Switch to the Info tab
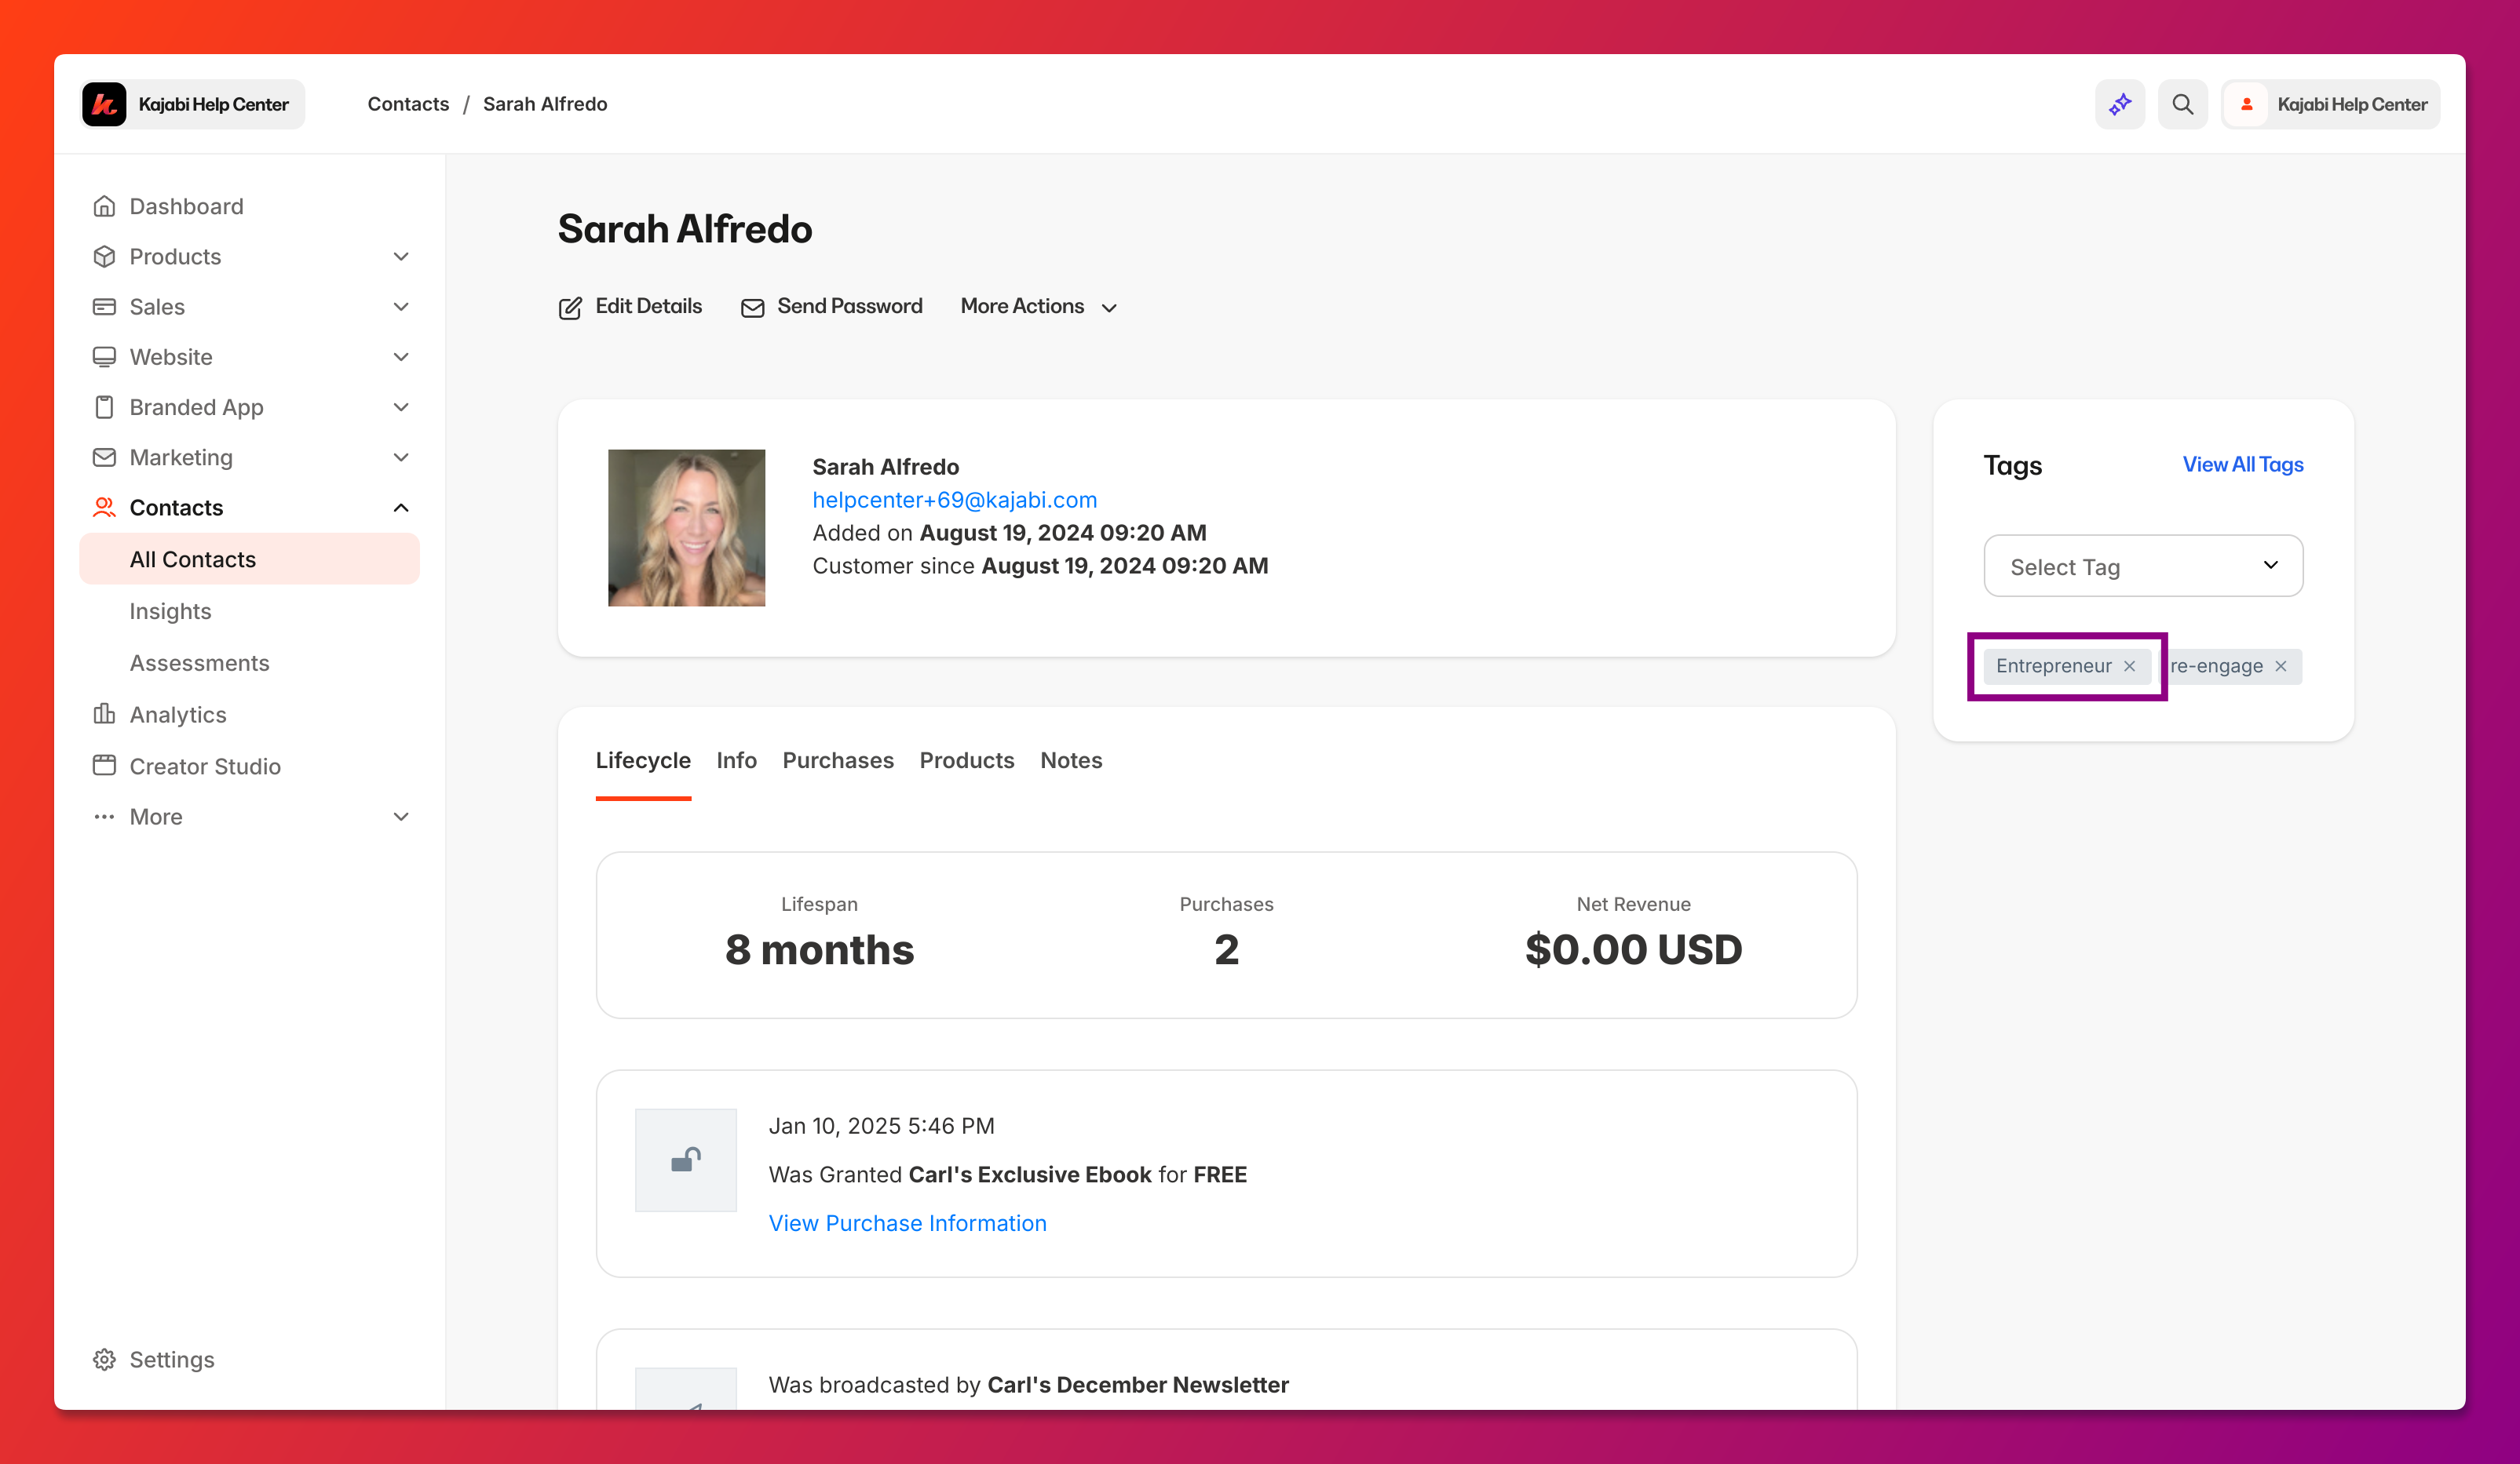This screenshot has width=2520, height=1464. point(736,760)
